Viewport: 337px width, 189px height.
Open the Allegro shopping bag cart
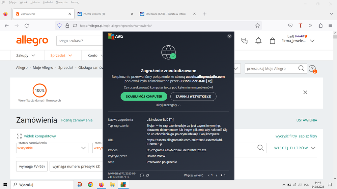point(272,41)
